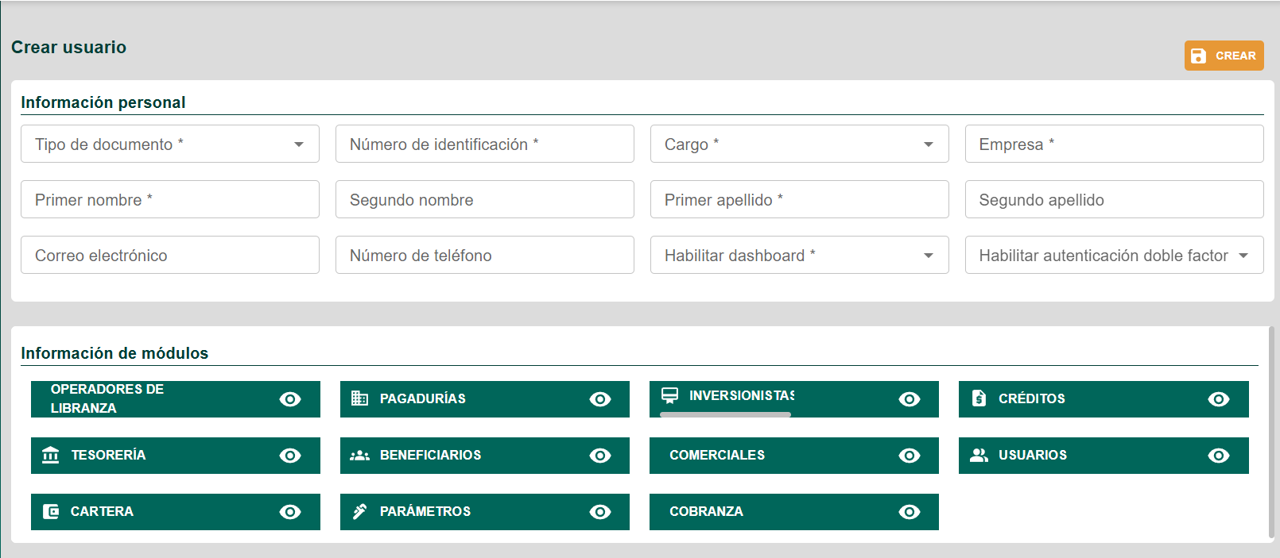Select the Comerciales module label

pos(717,455)
